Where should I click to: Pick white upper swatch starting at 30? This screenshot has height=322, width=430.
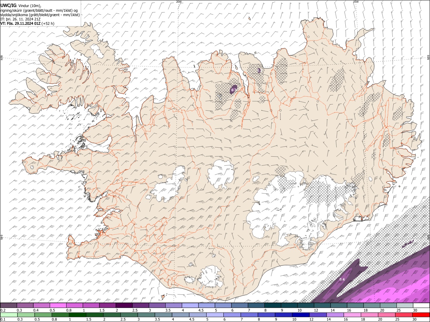click(x=421, y=306)
